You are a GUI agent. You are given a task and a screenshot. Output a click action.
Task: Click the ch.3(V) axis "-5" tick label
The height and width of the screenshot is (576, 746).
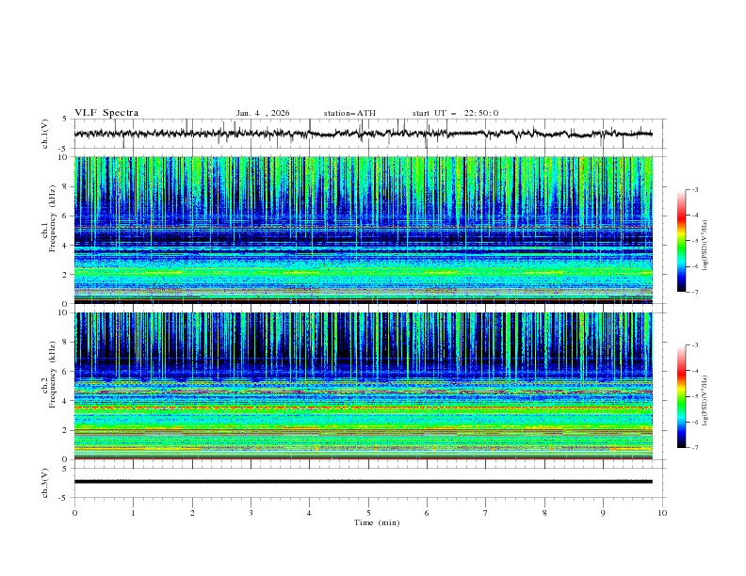pyautogui.click(x=64, y=498)
